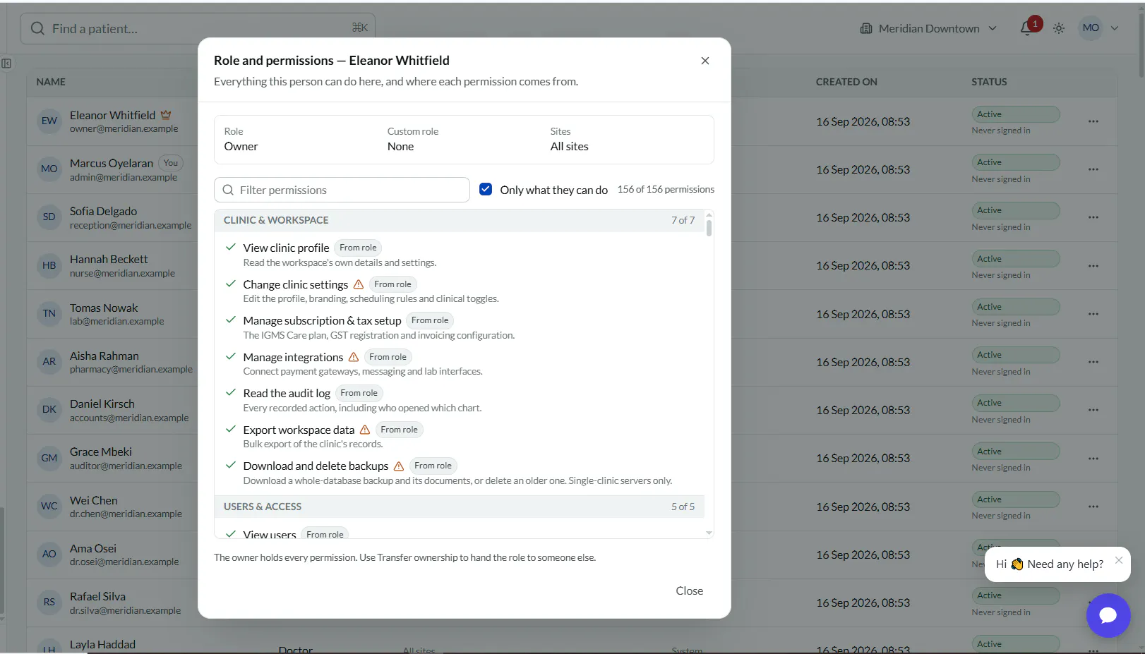Click the sidebar collapse icon at left edge
Image resolution: width=1145 pixels, height=654 pixels.
[x=6, y=63]
